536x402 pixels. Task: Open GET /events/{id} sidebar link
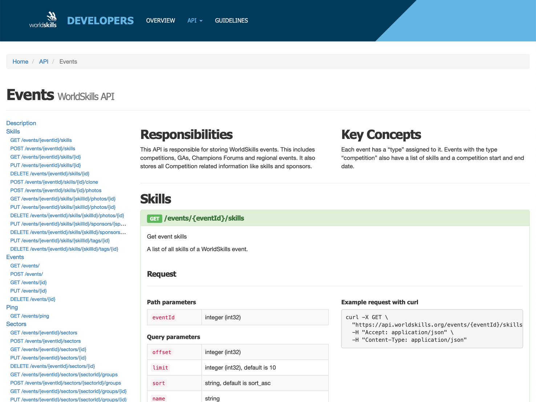click(28, 282)
